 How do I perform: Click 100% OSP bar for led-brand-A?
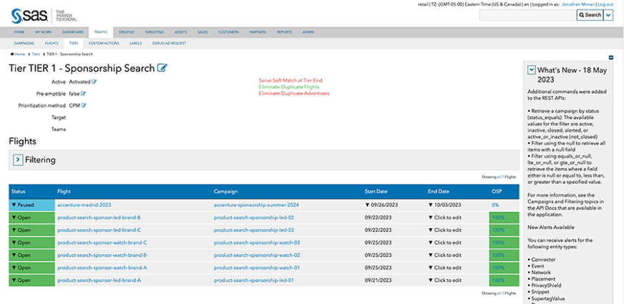click(504, 280)
